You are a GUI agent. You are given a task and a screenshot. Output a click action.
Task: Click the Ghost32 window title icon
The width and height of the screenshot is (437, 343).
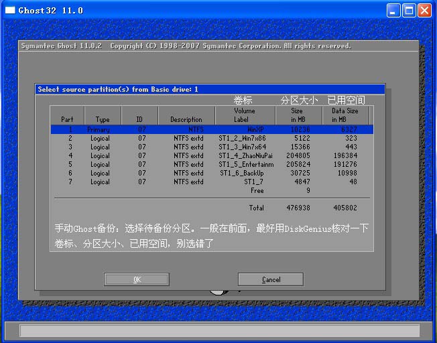10,10
